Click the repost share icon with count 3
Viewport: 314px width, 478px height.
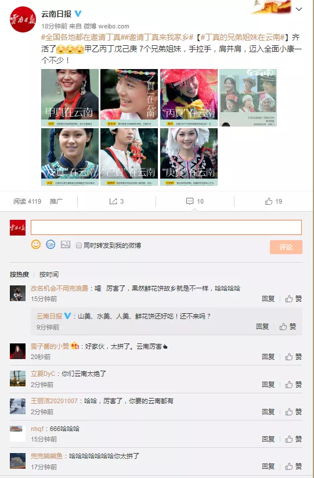click(116, 201)
